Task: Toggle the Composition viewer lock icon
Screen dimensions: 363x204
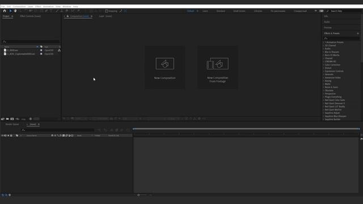Action: click(67, 16)
